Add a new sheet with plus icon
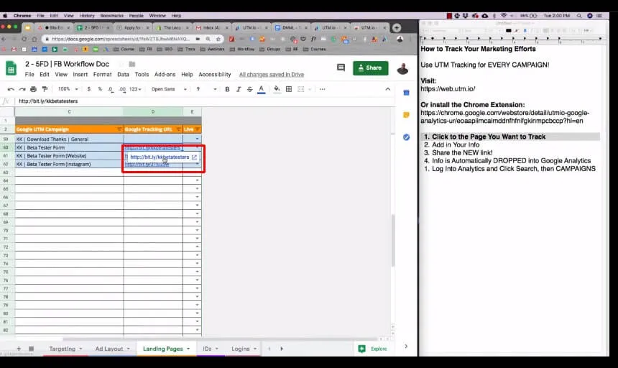The width and height of the screenshot is (618, 368). point(19,349)
